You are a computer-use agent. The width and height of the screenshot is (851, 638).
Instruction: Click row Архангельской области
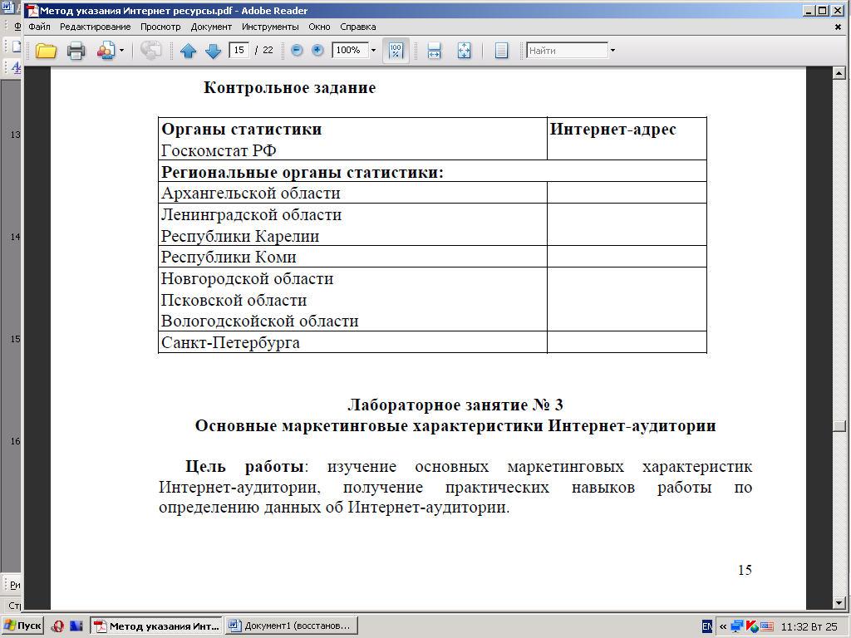tap(352, 193)
